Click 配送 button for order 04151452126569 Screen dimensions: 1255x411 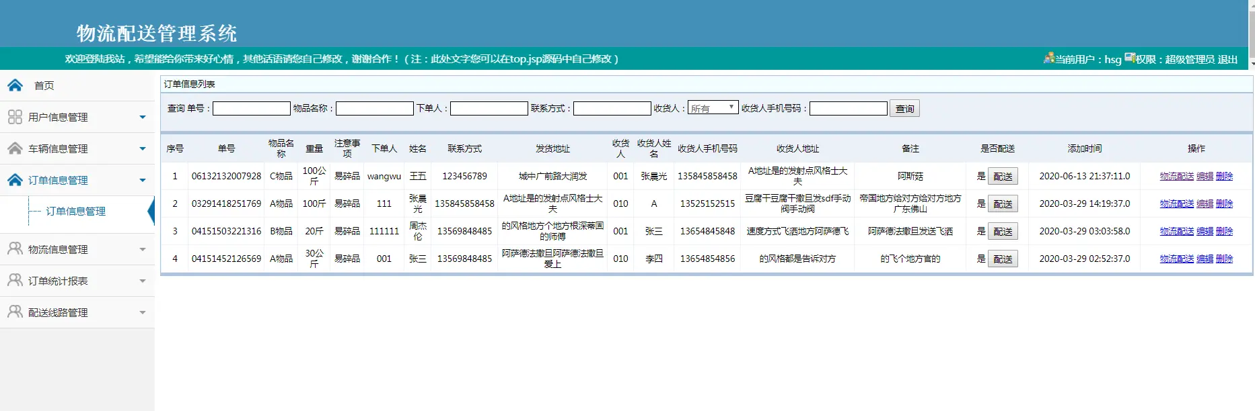[1003, 259]
